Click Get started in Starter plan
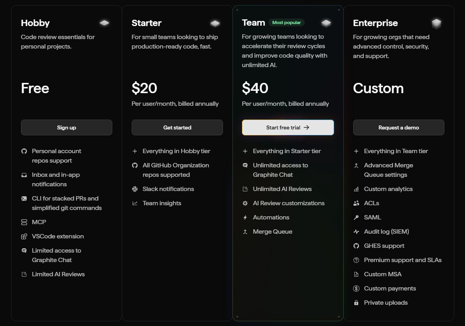Screen dimensions: 465x326 point(177,127)
